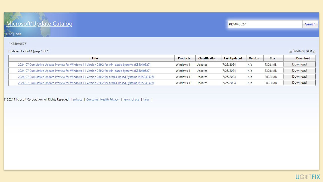This screenshot has height=182, width=323.
Task: Sort results by Last Updated column
Action: tap(233, 58)
